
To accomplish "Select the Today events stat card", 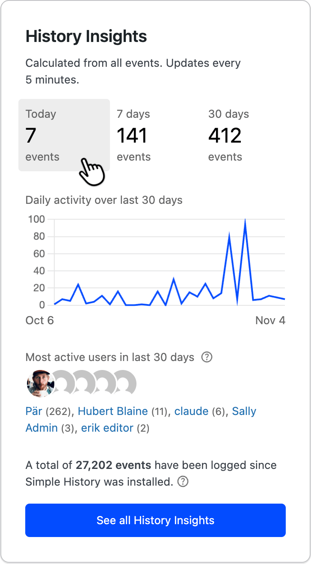I will point(64,135).
